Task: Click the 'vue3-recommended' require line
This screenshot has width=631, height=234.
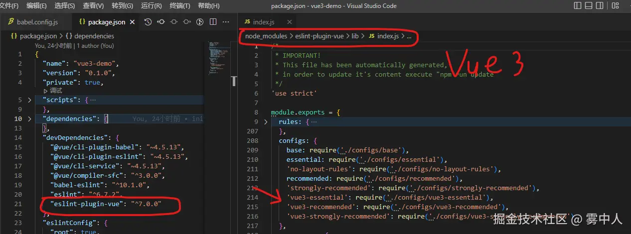Action: click(x=398, y=207)
